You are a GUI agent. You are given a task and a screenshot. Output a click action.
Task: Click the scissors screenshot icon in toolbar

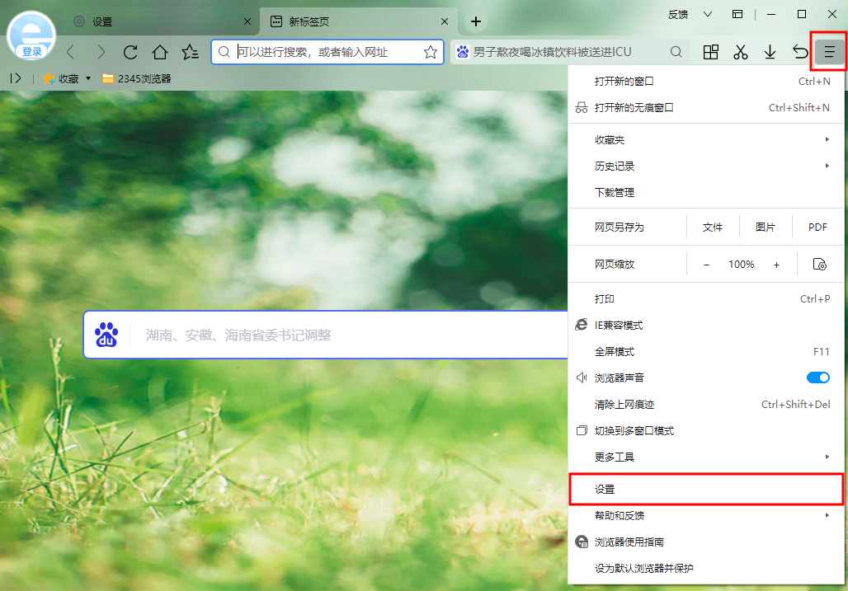click(741, 52)
